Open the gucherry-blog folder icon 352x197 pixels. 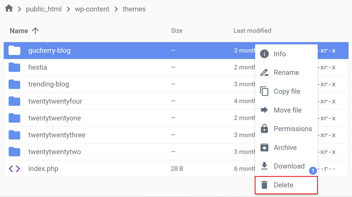click(x=14, y=50)
